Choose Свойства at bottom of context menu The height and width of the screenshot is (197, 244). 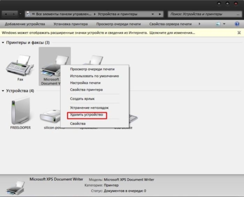tap(95, 124)
